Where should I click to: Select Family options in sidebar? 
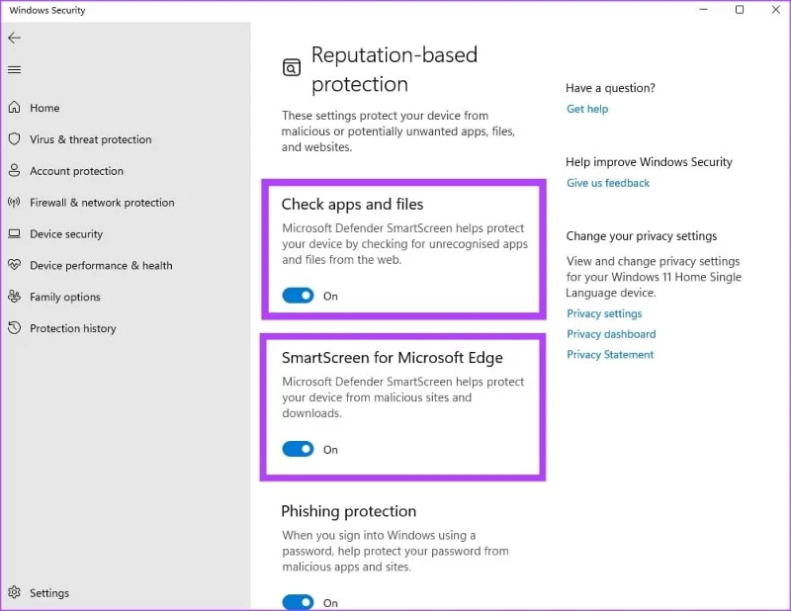pyautogui.click(x=64, y=298)
